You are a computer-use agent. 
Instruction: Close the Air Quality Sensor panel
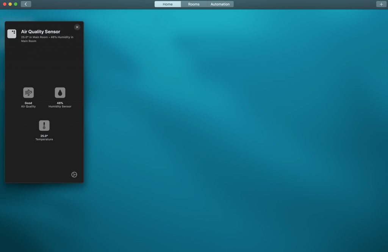pos(77,27)
